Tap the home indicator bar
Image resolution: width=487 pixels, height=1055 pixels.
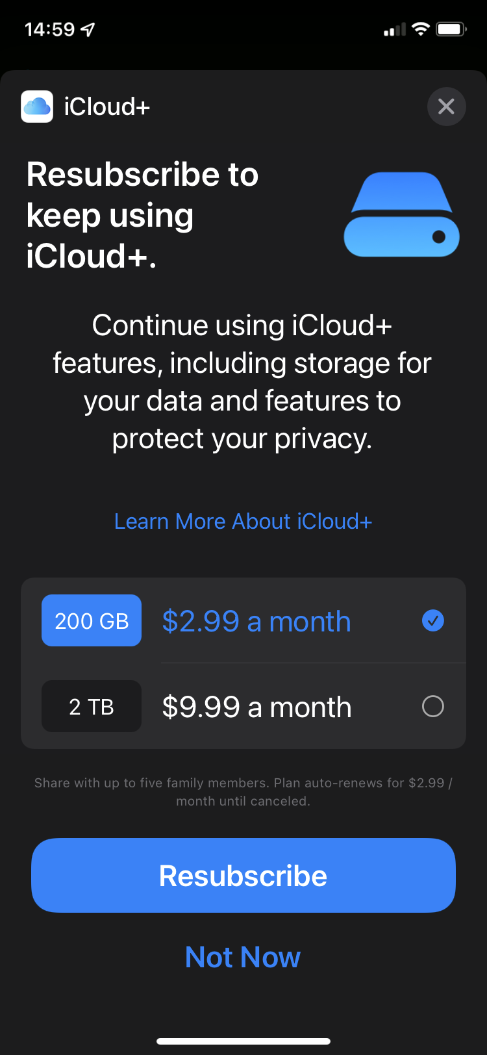point(243,1041)
